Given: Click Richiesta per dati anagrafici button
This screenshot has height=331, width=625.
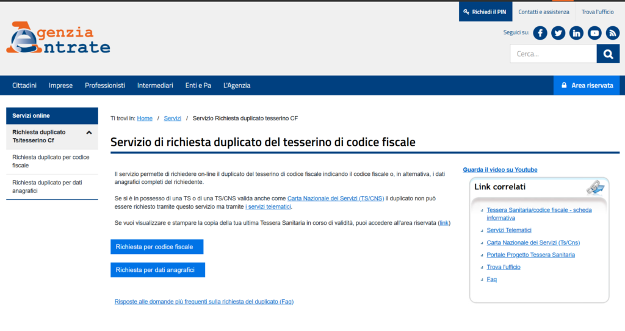Looking at the screenshot, I should tap(157, 270).
